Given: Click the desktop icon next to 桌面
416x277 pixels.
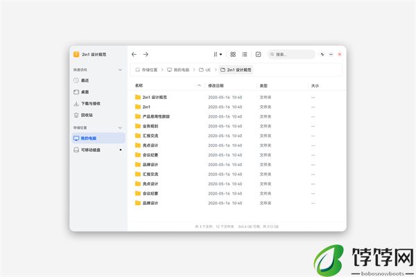Looking at the screenshot, I should [x=76, y=92].
